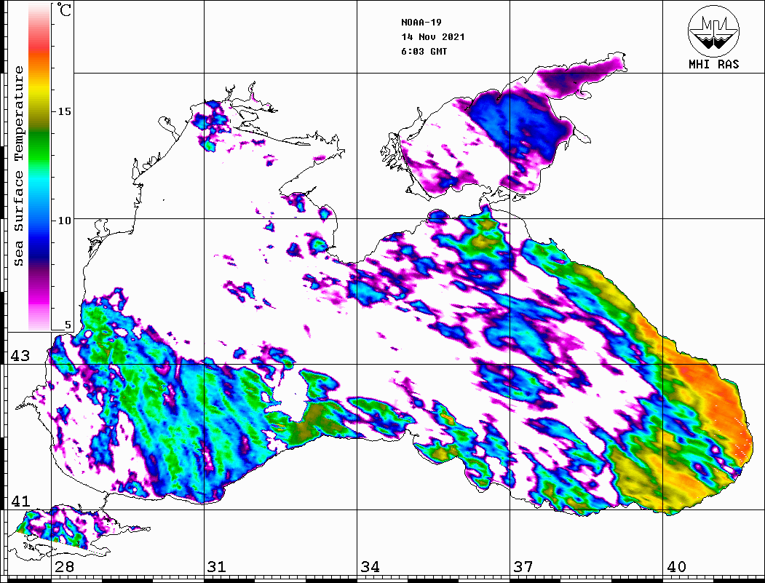Click the '10' tick on temperature scale
The width and height of the screenshot is (765, 583).
pos(64,221)
